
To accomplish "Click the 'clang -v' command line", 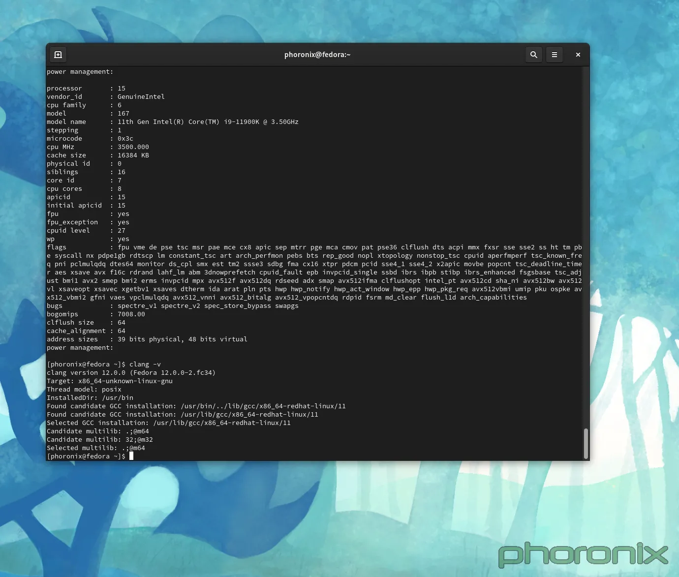I will coord(104,364).
